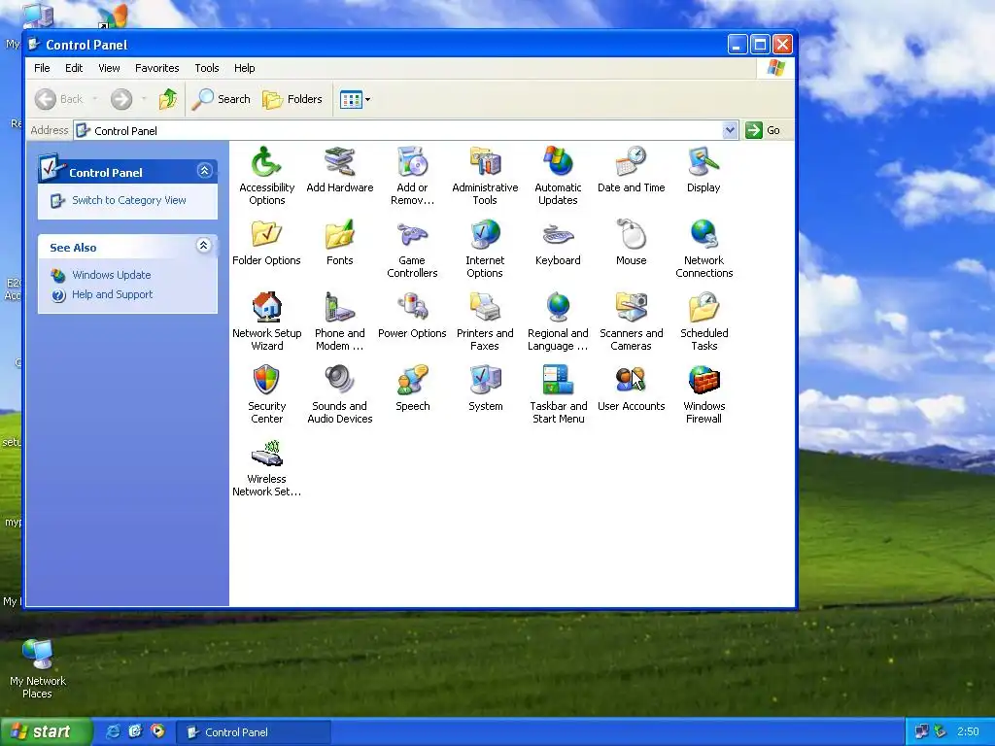Click Switch to Category View link
The width and height of the screenshot is (995, 746).
click(x=129, y=200)
